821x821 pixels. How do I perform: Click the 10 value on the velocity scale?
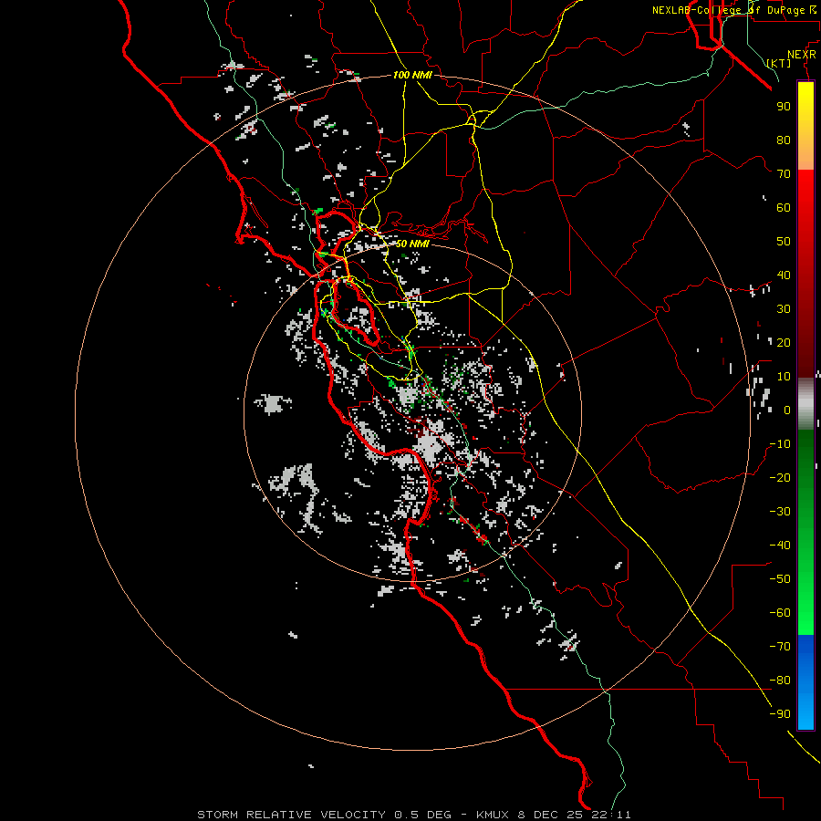coord(784,377)
